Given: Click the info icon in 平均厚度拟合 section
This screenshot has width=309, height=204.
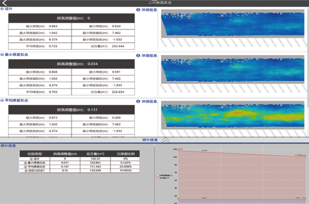Looking at the screenshot, I should click(x=138, y=101).
